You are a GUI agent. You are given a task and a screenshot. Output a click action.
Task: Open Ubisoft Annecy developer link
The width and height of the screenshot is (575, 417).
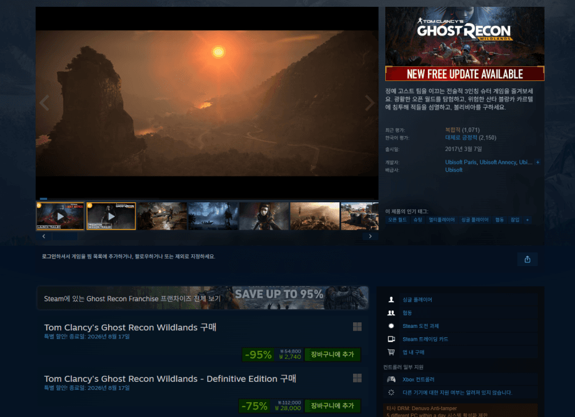click(498, 162)
